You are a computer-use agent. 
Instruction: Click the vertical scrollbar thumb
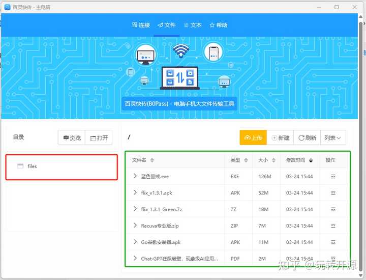coord(361,146)
